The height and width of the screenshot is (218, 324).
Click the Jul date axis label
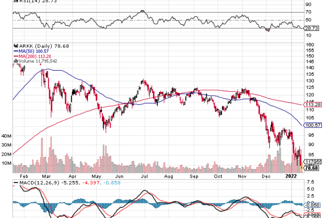pos(144,176)
